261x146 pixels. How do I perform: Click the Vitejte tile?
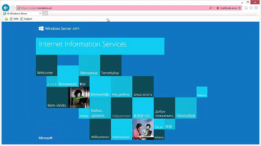[x=84, y=113]
